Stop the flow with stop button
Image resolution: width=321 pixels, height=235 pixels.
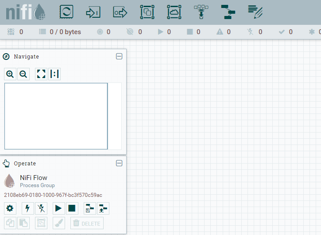point(72,208)
